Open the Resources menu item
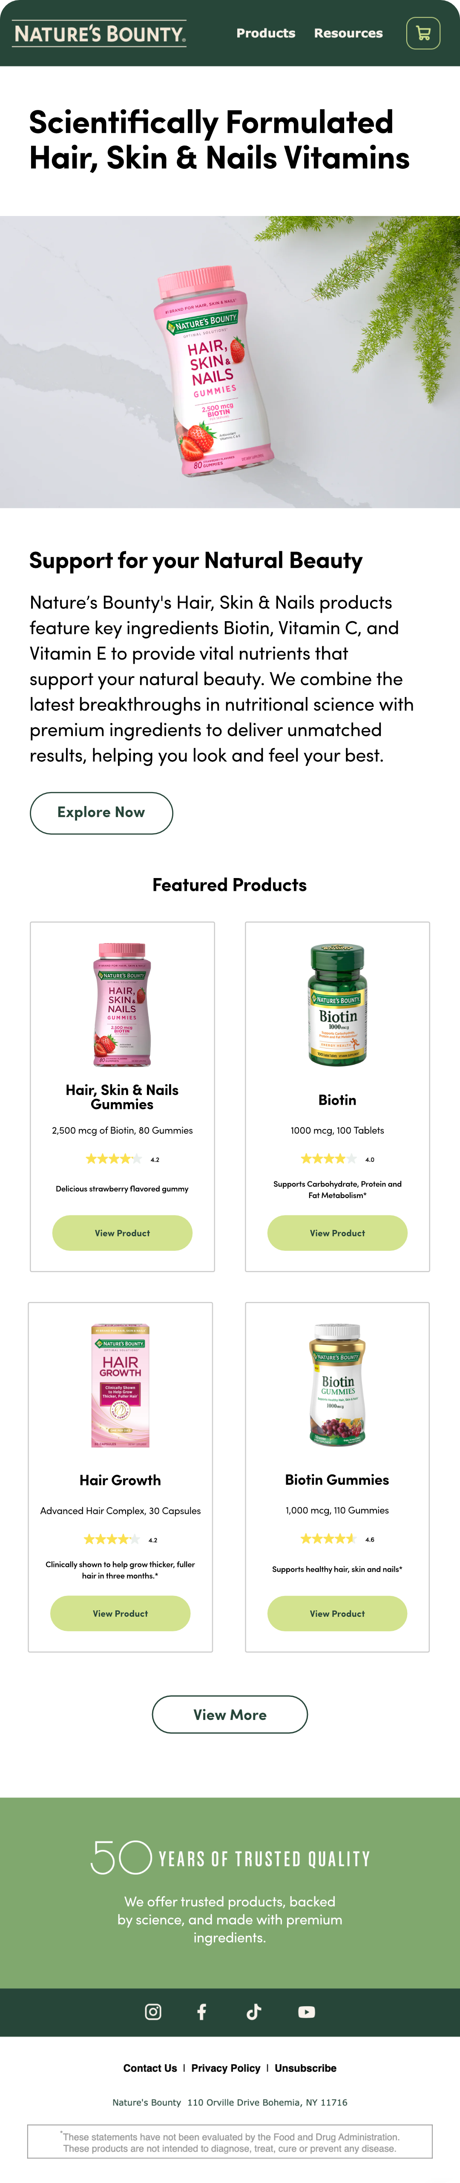 click(x=348, y=33)
